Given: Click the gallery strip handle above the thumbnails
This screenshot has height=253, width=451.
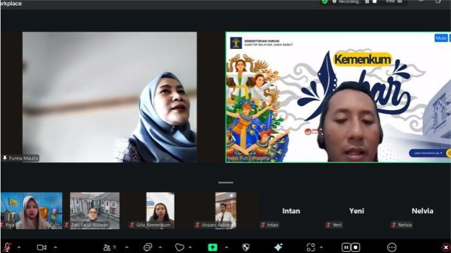Looking at the screenshot, I should [x=225, y=183].
